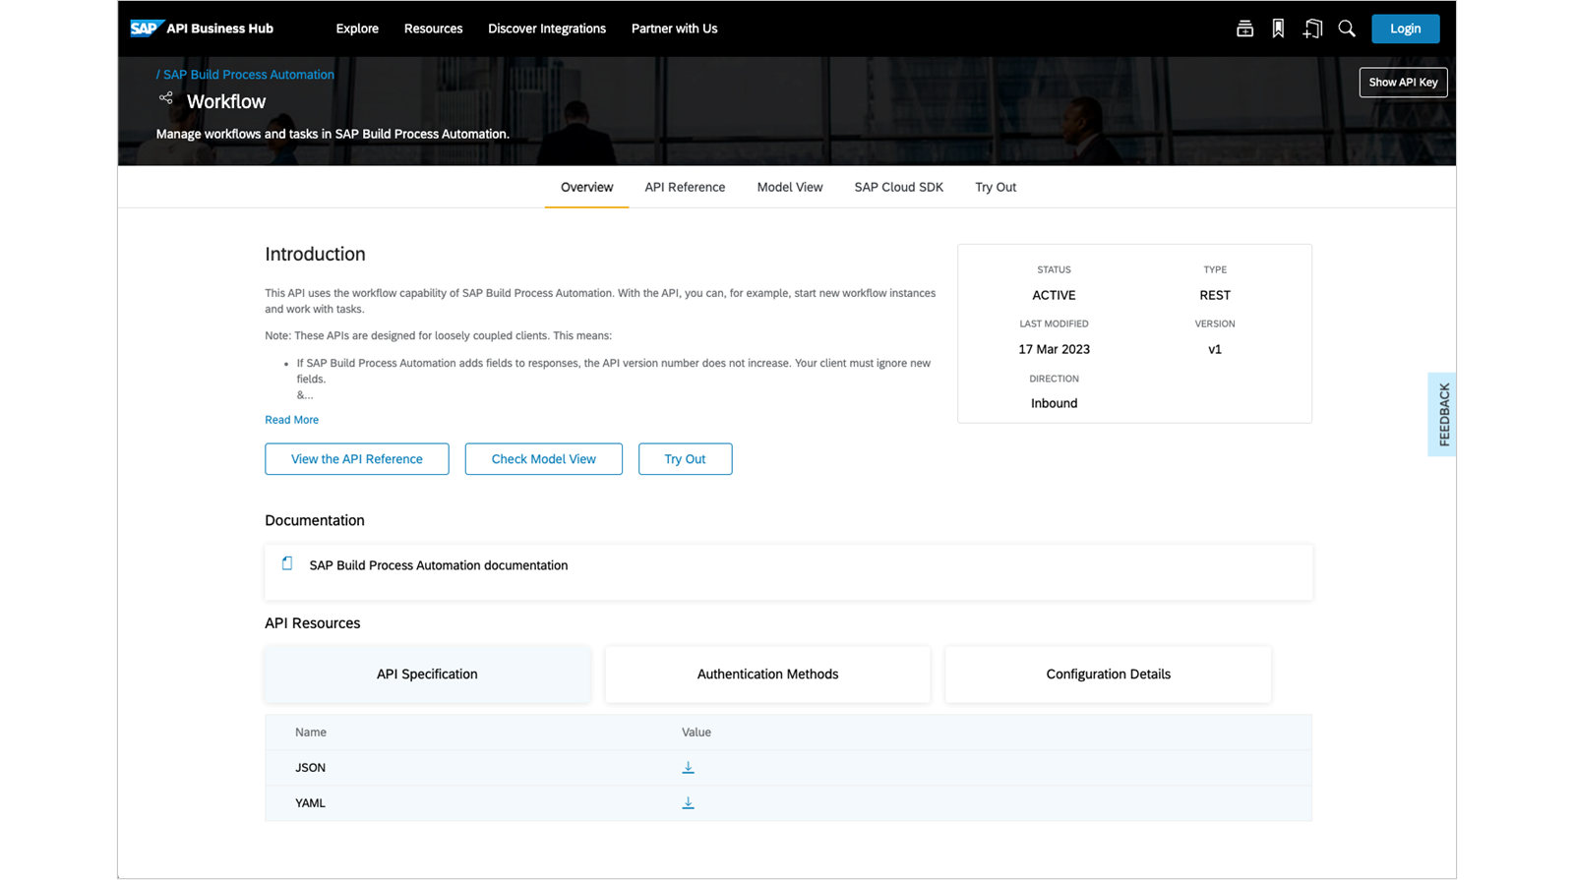The image size is (1574, 880).
Task: Open the add-to-favorites pages icon
Action: pos(1312,29)
